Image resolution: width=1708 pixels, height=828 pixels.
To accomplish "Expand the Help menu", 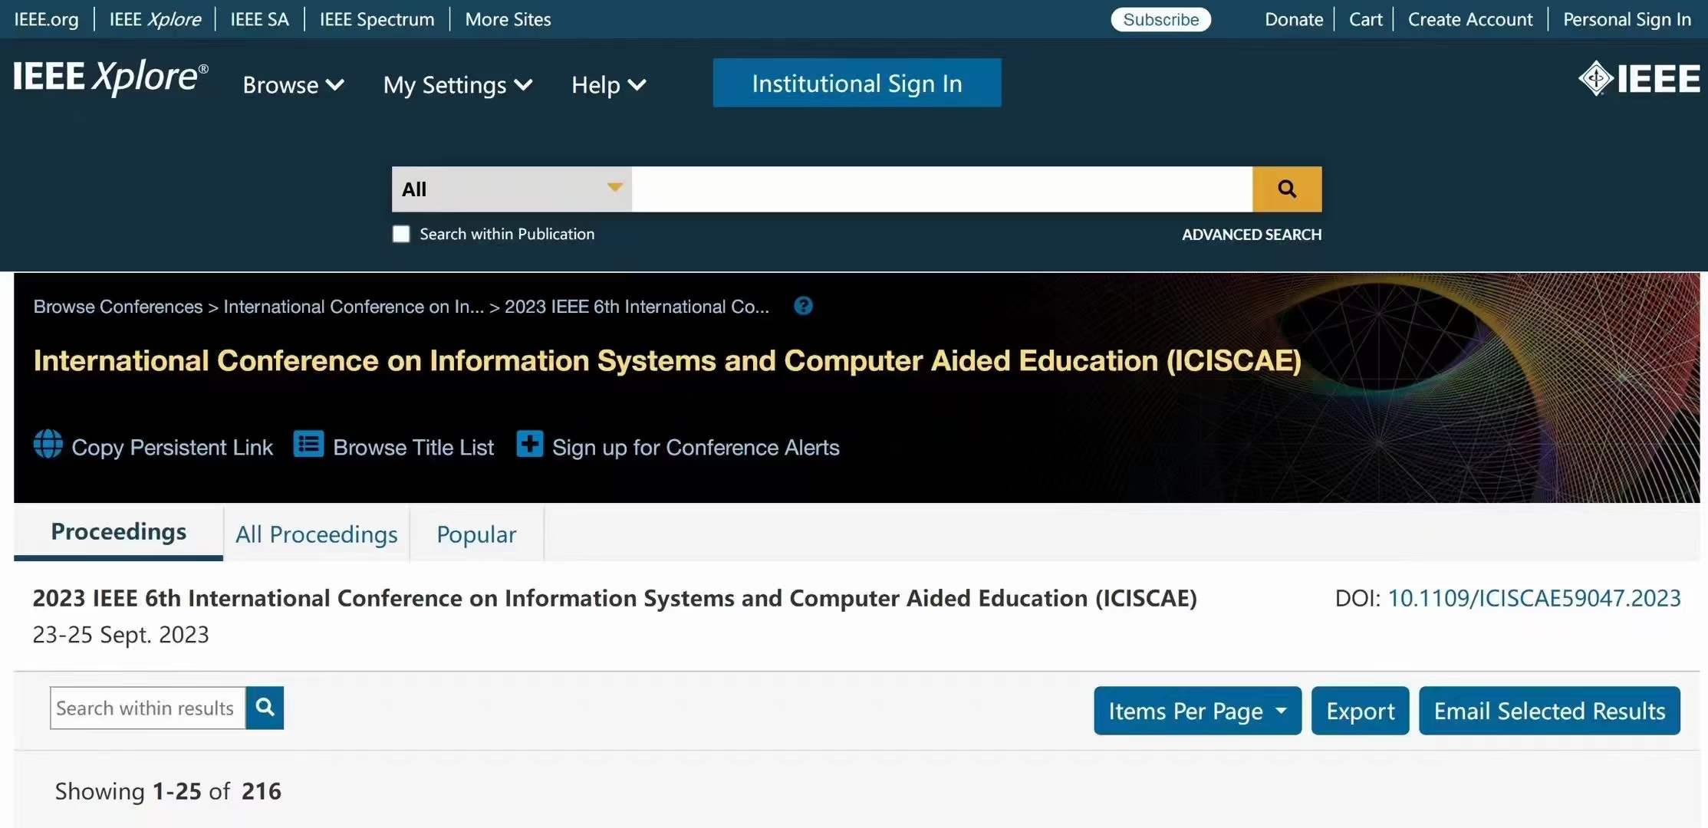I will 608,85.
